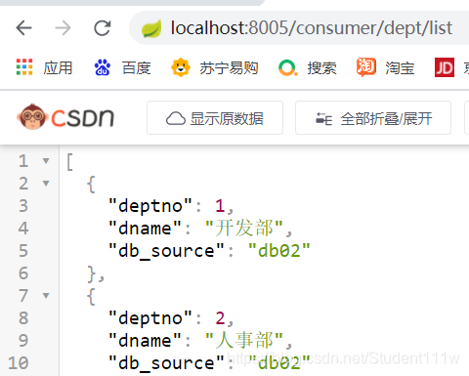Open the 淘宝 bookmark
469x376 pixels.
tap(400, 68)
